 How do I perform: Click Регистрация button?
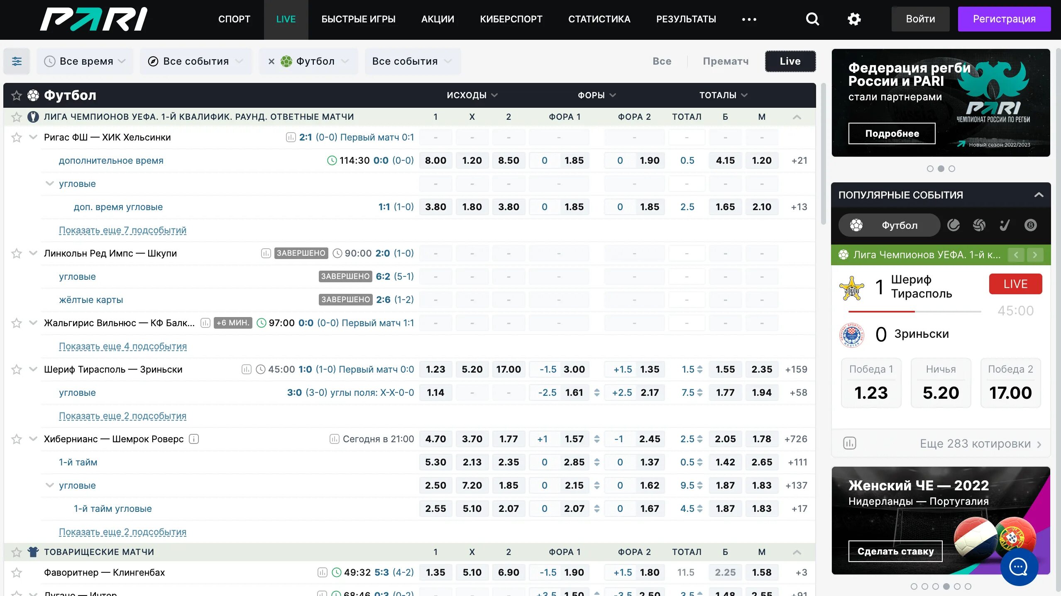[x=1004, y=19]
